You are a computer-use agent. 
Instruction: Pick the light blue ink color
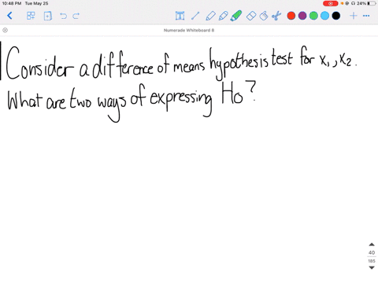[324, 16]
